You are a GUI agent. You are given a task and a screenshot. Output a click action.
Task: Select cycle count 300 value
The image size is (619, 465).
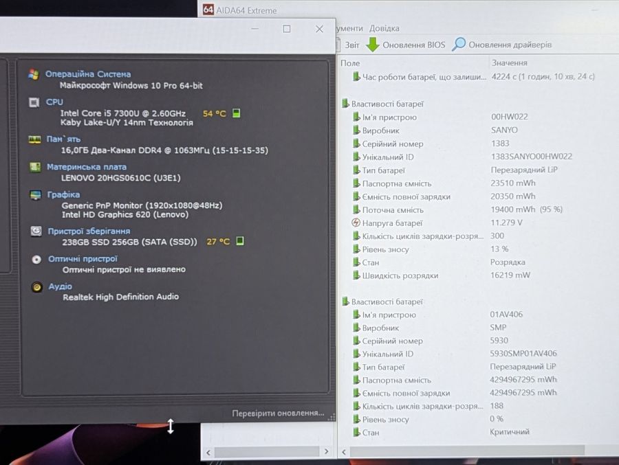[497, 236]
